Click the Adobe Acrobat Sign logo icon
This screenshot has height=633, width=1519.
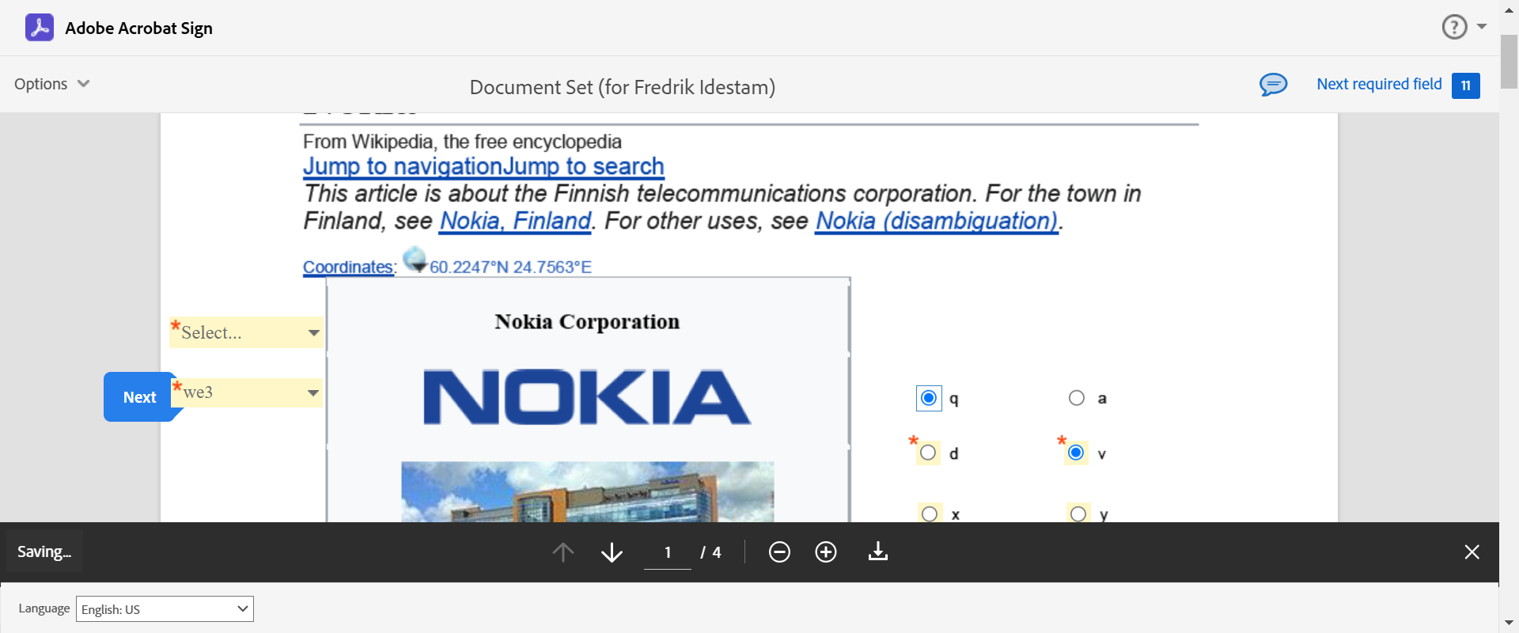point(40,28)
